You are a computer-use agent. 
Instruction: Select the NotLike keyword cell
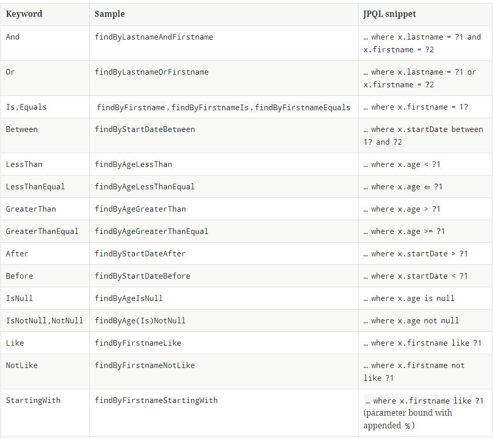click(22, 365)
